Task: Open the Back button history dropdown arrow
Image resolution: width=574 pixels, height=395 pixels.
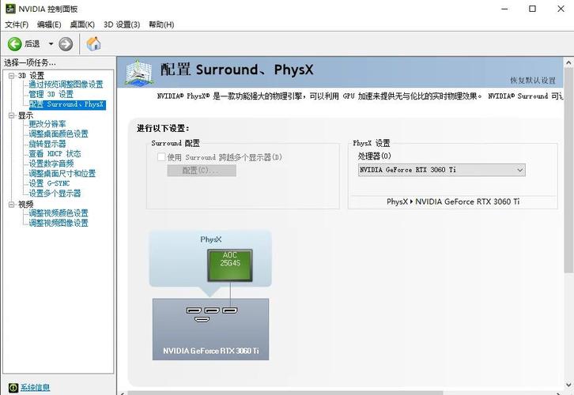Action: 51,44
